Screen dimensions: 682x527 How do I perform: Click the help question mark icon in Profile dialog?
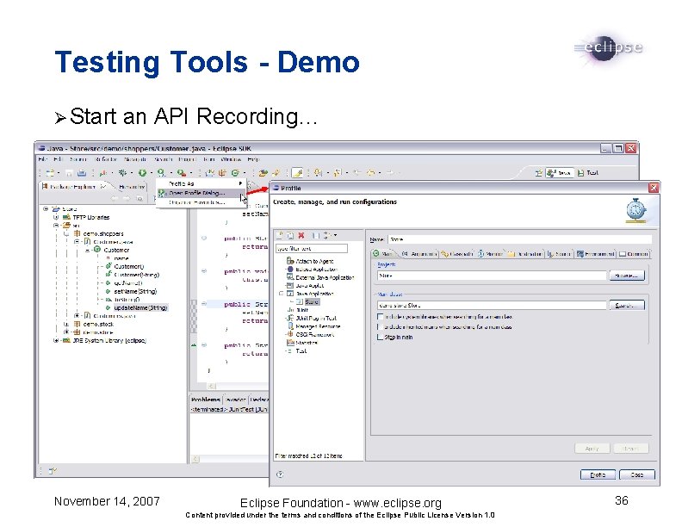coord(280,474)
